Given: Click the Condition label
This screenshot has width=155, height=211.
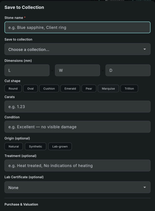Looking at the screenshot, I should pyautogui.click(x=12, y=117).
